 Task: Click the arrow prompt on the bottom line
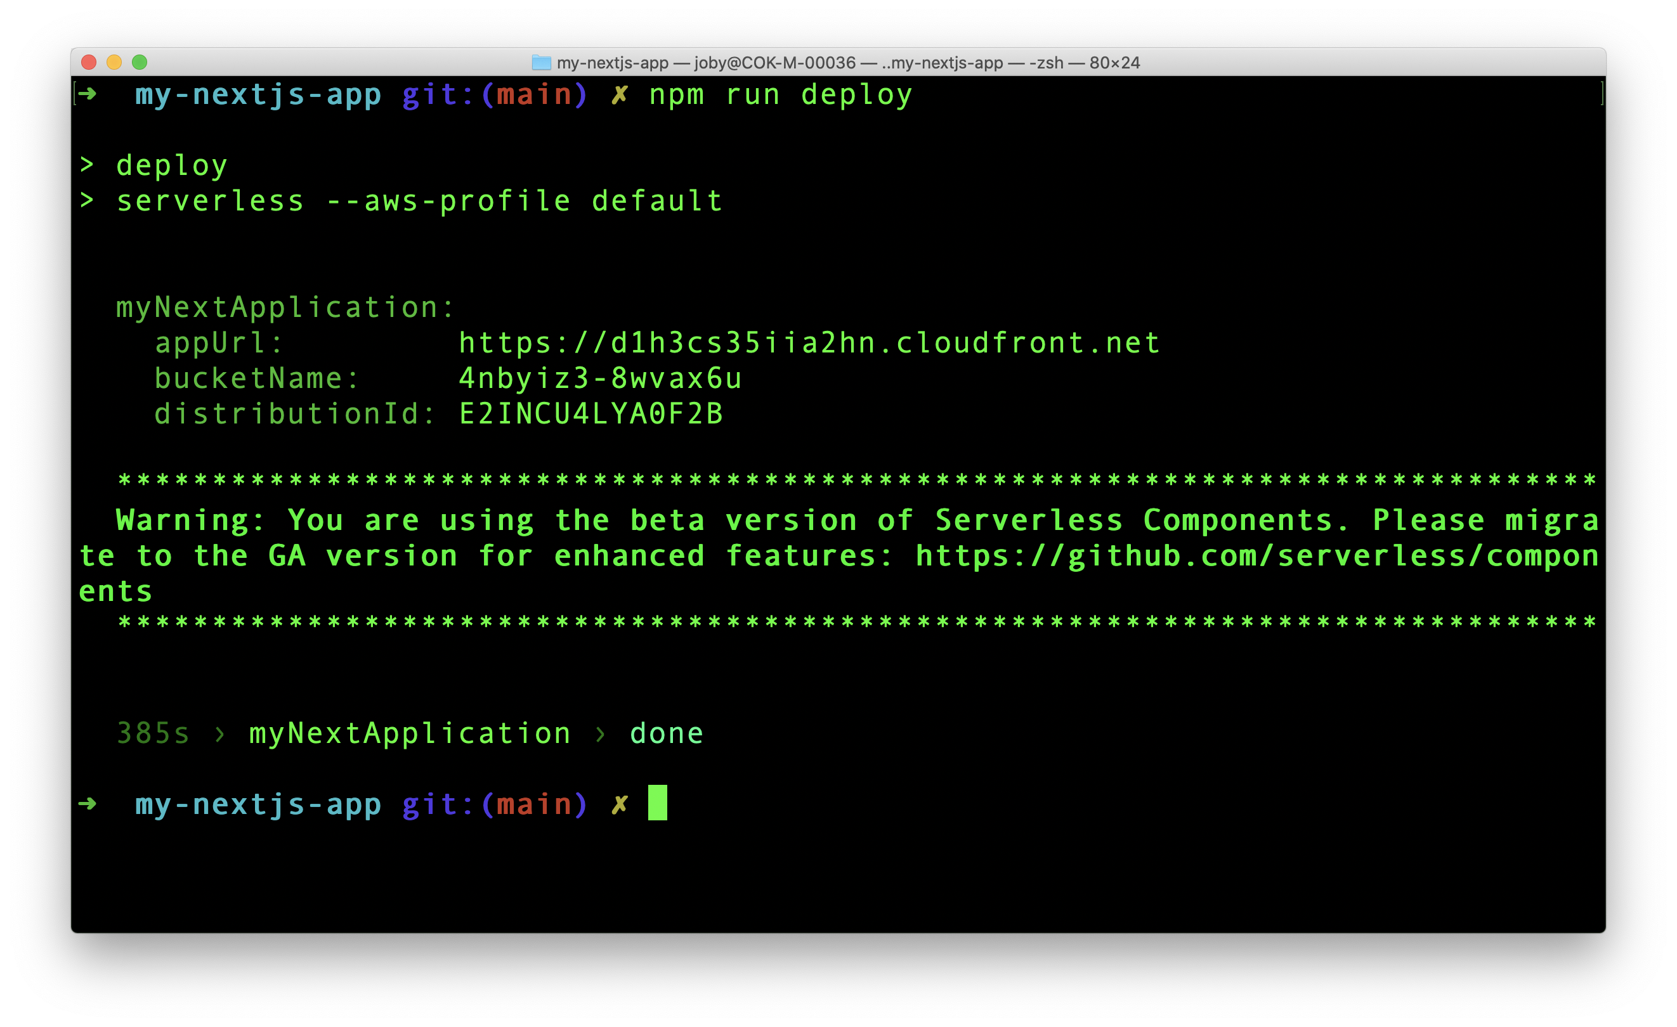(x=87, y=804)
